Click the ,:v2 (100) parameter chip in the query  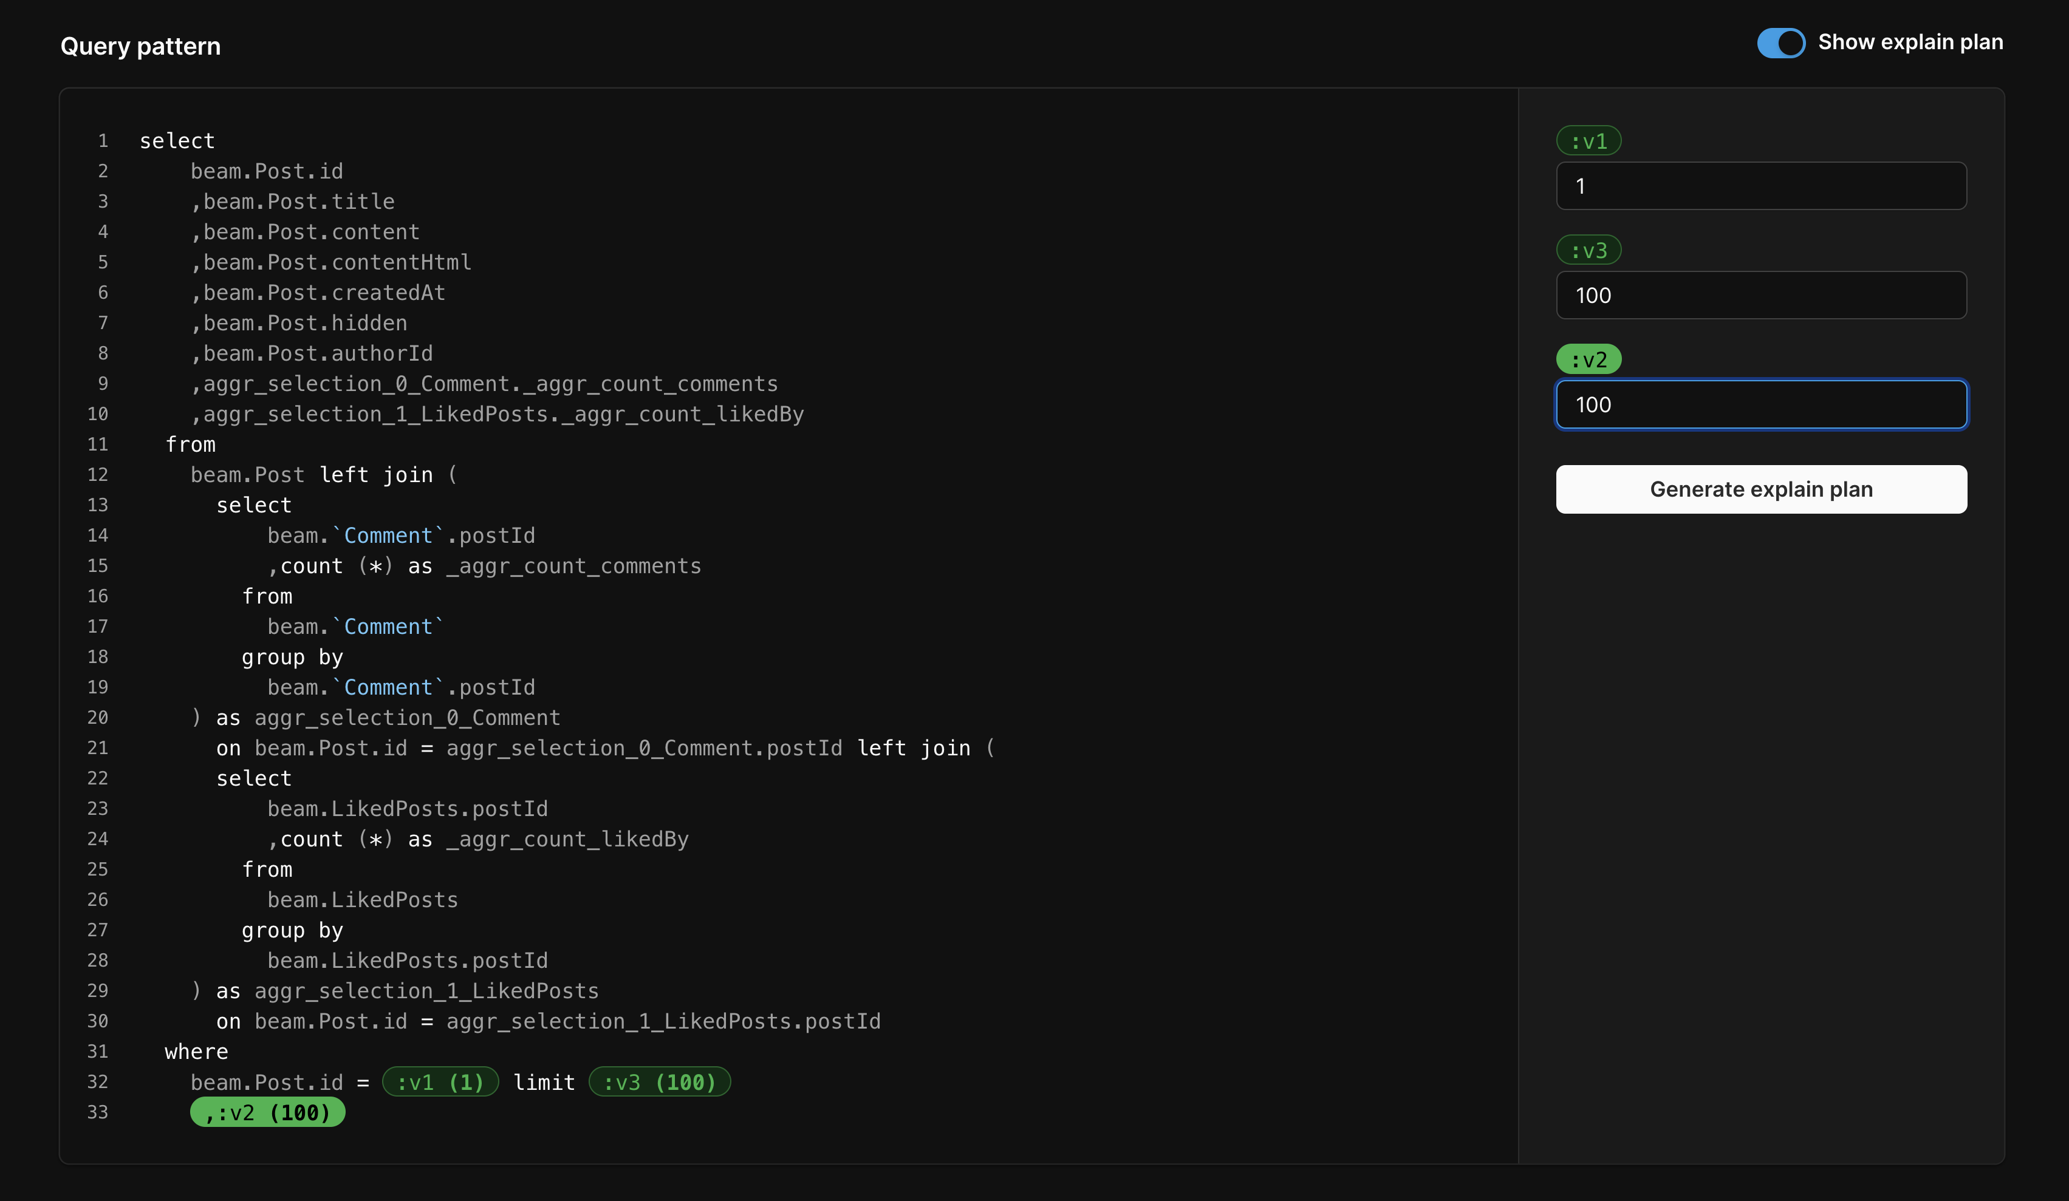(268, 1112)
